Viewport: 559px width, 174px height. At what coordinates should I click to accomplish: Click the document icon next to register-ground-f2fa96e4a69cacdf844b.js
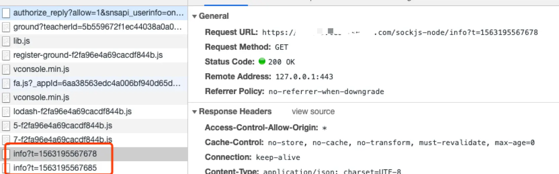pos(6,55)
